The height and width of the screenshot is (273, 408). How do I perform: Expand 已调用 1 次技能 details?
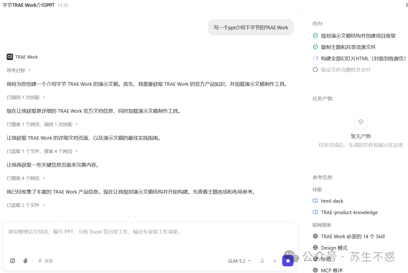(26, 97)
